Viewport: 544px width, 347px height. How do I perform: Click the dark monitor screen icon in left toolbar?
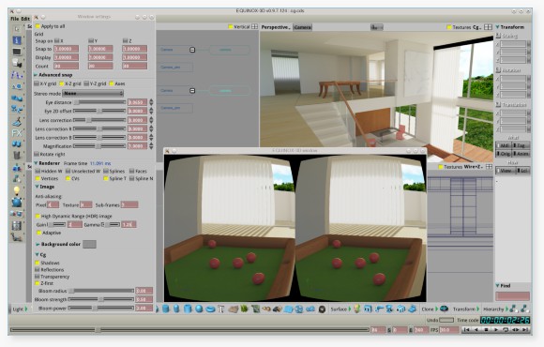[x=17, y=53]
